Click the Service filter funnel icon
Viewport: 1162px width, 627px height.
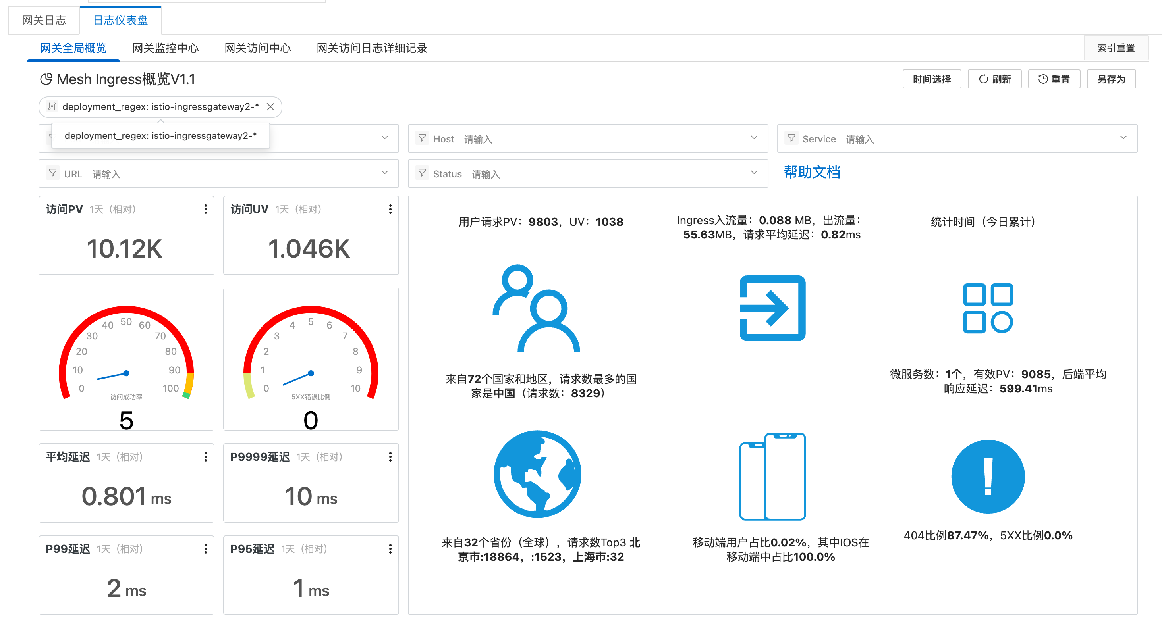tap(791, 138)
